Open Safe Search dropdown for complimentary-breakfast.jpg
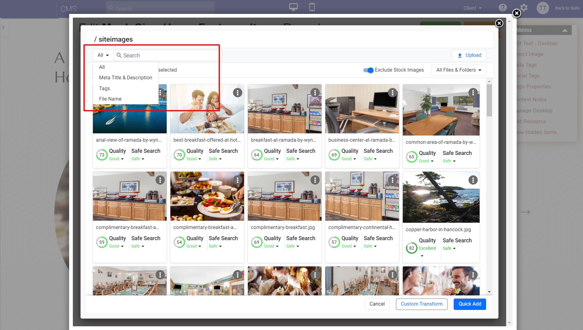Viewport: 583px width, 330px height. 293,246
